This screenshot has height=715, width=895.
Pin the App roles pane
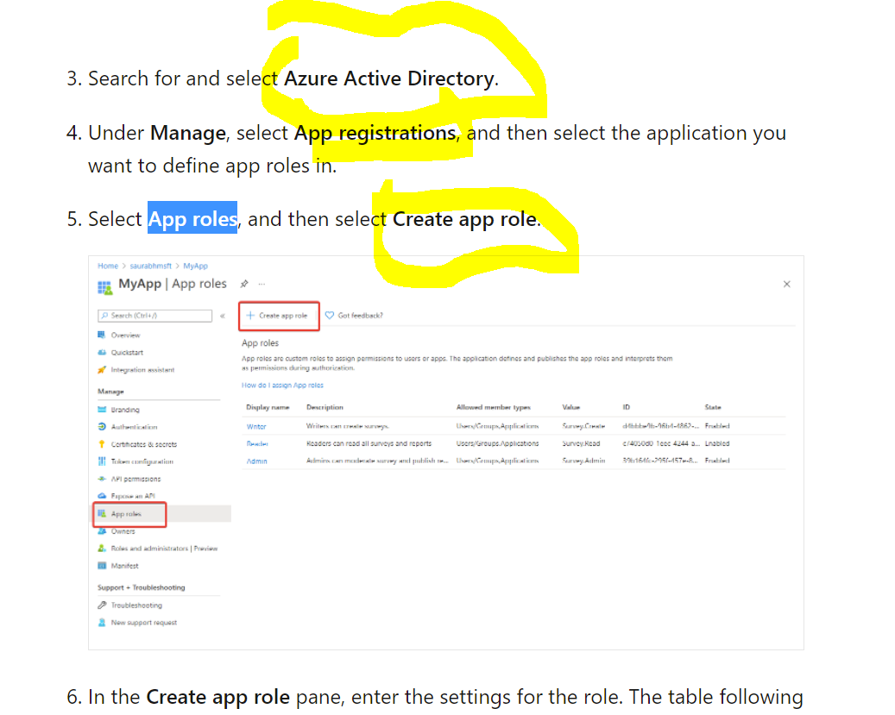tap(246, 283)
